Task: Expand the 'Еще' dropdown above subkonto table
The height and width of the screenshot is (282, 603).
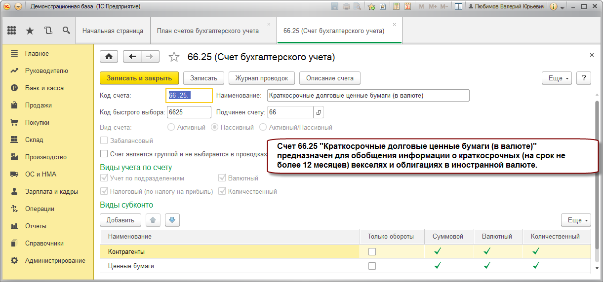Action: tap(576, 220)
